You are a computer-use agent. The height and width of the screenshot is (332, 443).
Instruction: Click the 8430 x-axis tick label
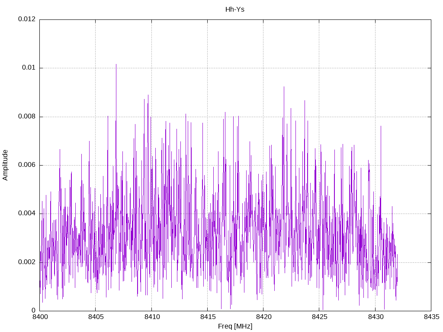pyautogui.click(x=376, y=317)
